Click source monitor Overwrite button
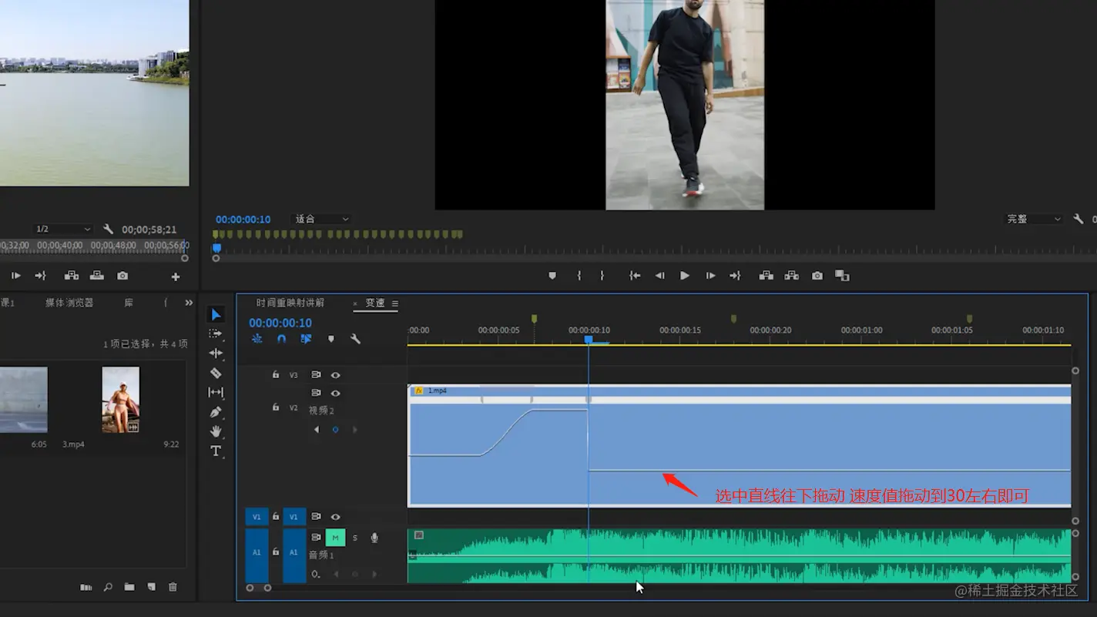This screenshot has width=1097, height=617. 97,276
